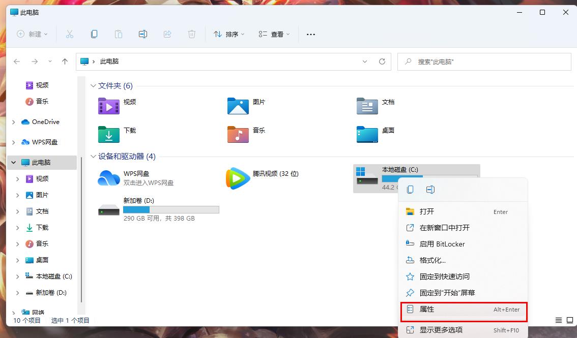Choose 属性 in context menu
Image resolution: width=577 pixels, height=338 pixels.
464,310
